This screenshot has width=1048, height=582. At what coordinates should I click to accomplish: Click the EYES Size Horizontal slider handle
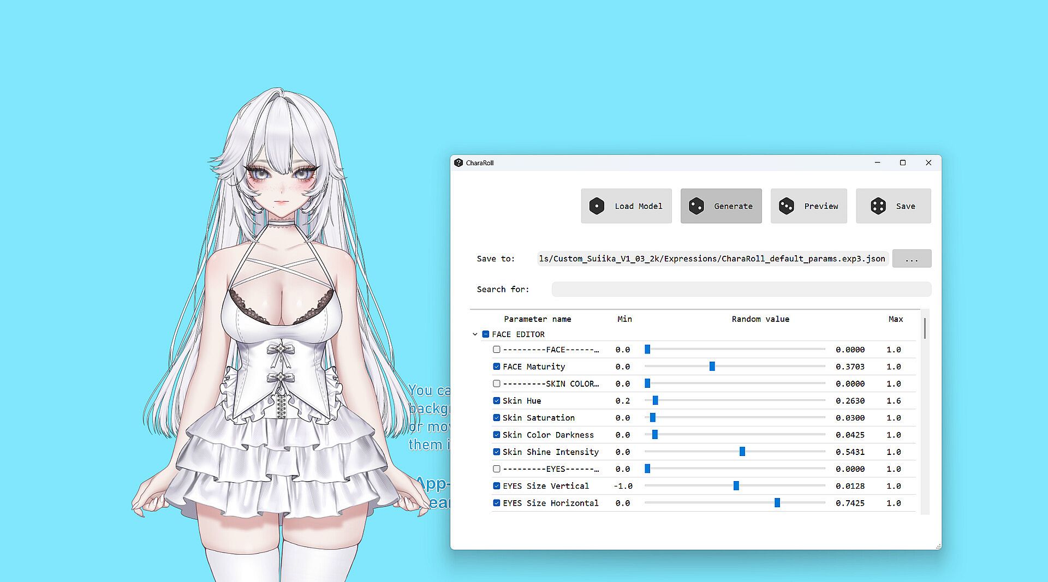pos(777,503)
